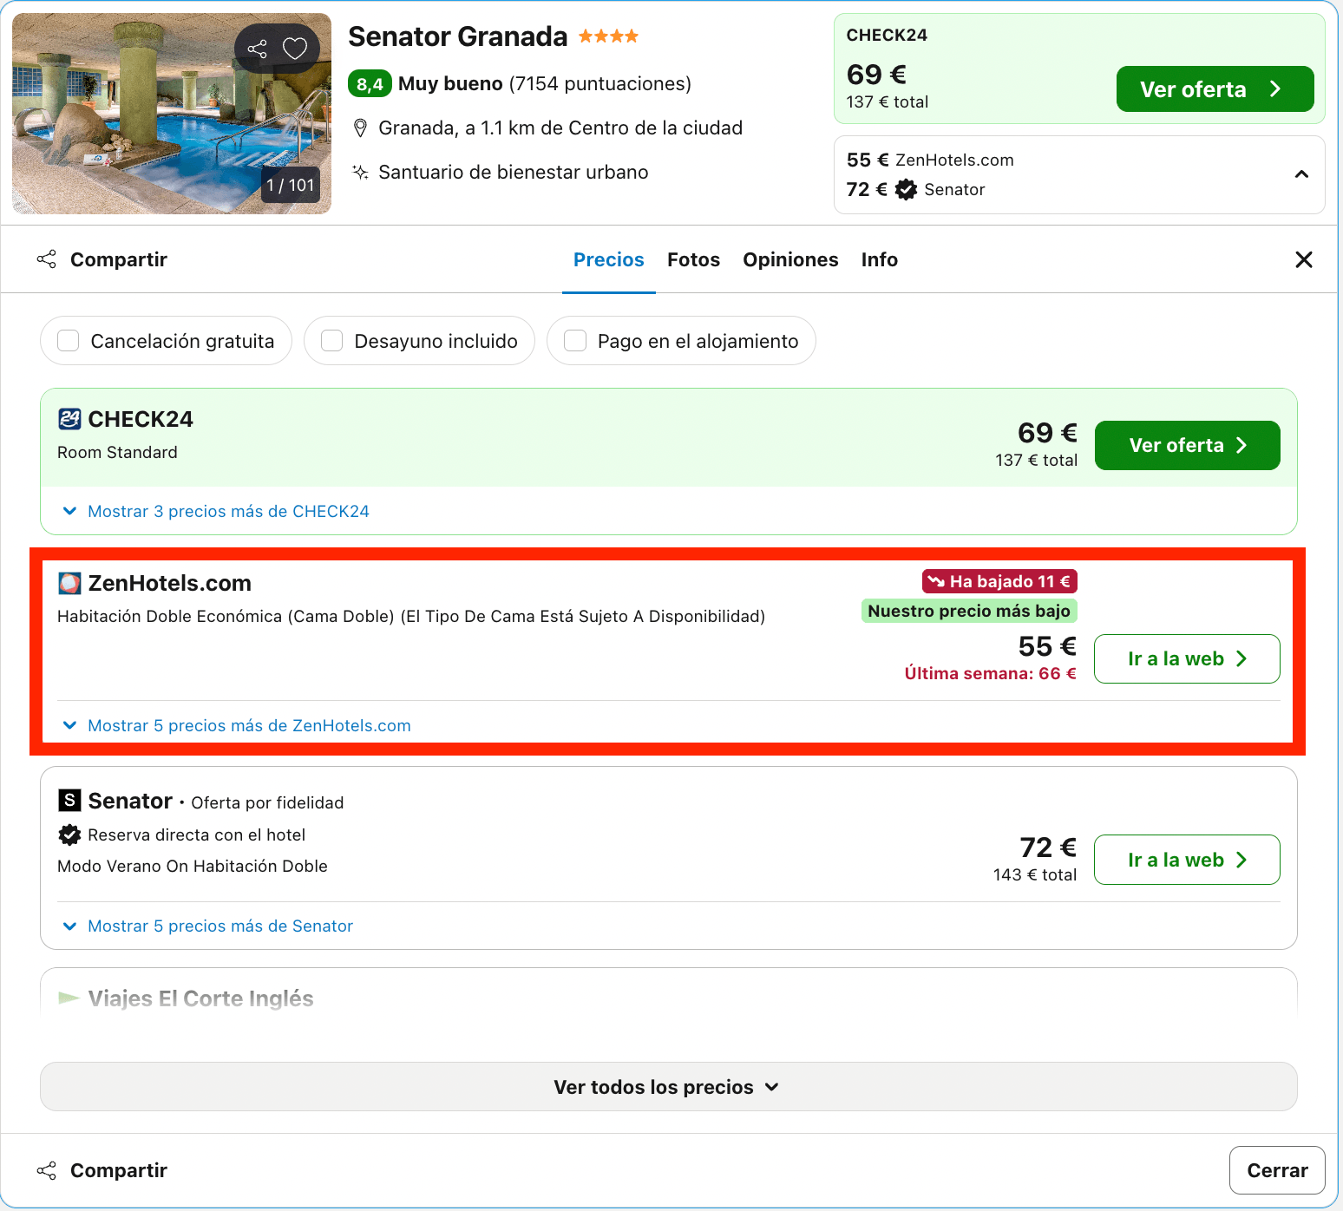Click the Senator Granada hotel title
This screenshot has width=1343, height=1211.
[457, 36]
